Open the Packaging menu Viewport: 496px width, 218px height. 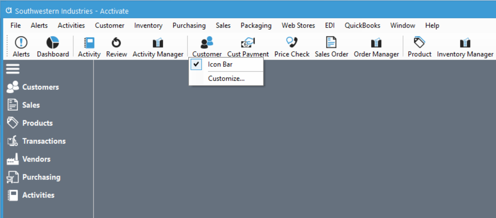tap(256, 25)
